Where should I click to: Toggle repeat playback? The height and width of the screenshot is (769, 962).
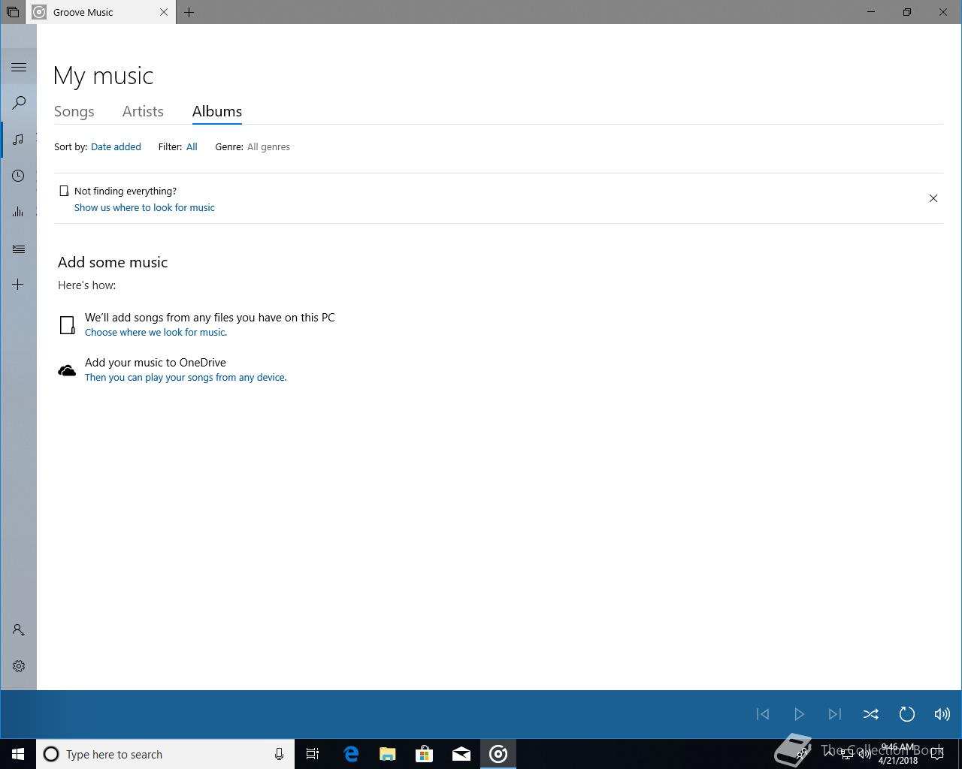907,714
